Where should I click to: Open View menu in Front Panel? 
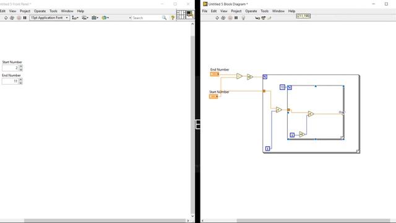click(12, 11)
